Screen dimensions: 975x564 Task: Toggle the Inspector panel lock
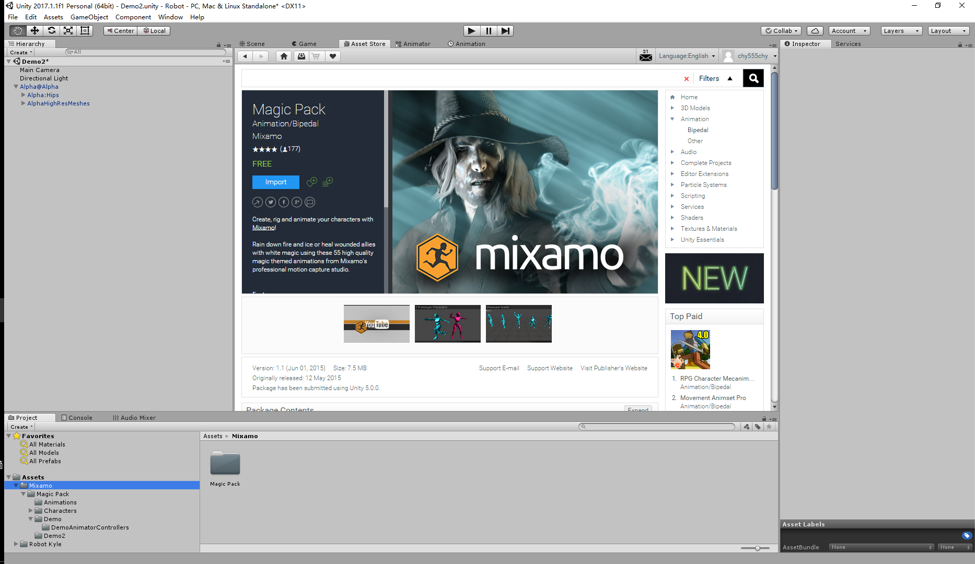pos(960,45)
